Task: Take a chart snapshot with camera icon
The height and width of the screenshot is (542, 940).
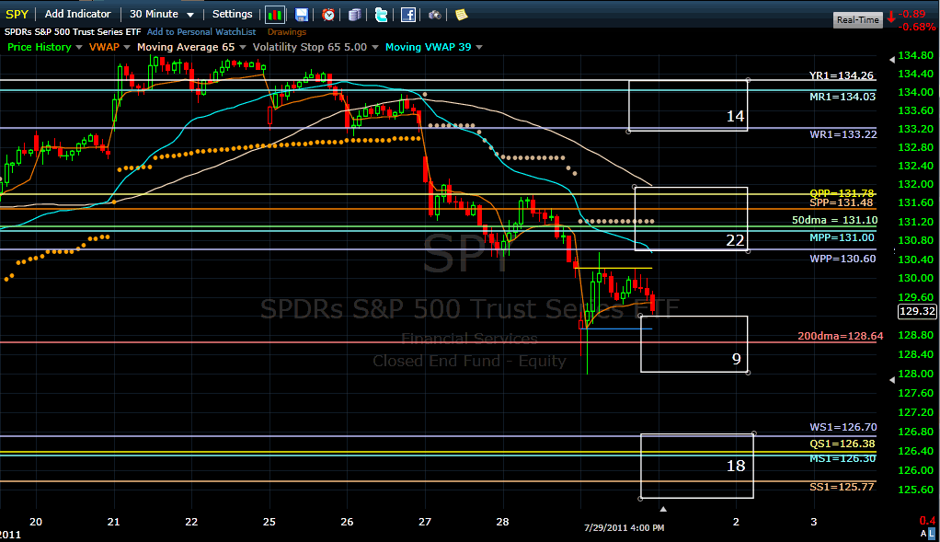Action: [435, 15]
